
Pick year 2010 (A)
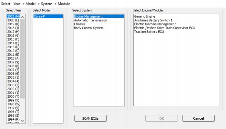pos(13,58)
